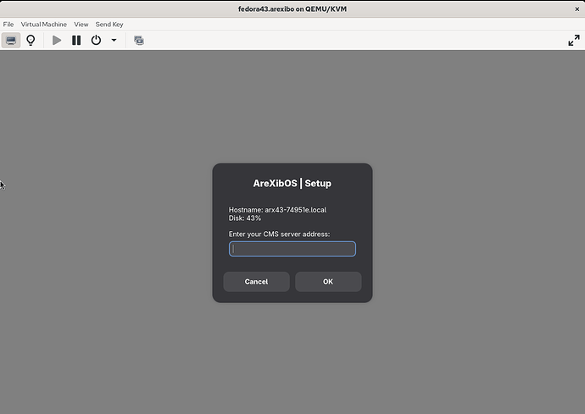This screenshot has width=585, height=414.
Task: Show the graphical console view
Action: pyautogui.click(x=11, y=41)
